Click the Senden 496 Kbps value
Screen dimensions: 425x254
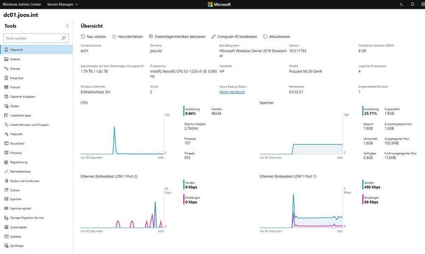(x=372, y=187)
